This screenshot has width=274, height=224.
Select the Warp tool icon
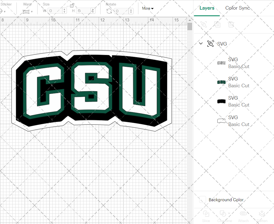[x=26, y=11]
